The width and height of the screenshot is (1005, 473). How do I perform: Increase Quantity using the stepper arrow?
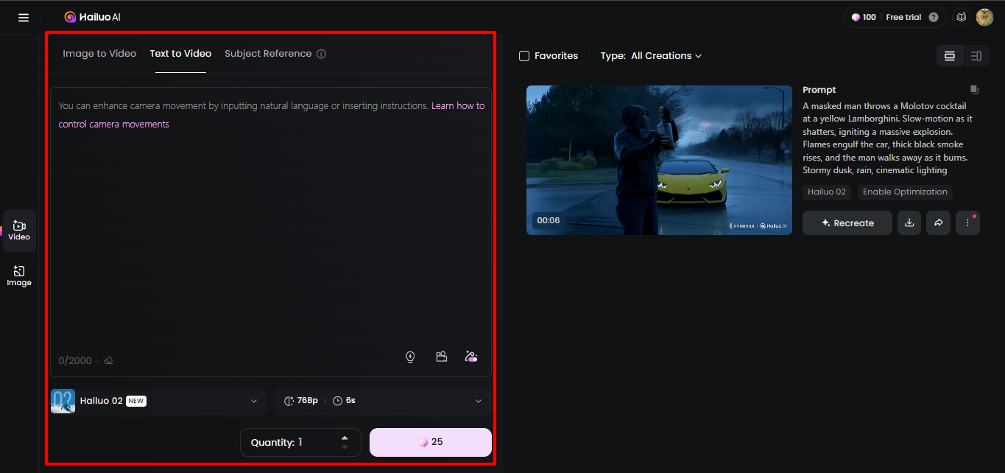[344, 437]
